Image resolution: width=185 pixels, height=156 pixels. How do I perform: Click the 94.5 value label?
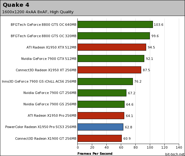click(x=151, y=47)
